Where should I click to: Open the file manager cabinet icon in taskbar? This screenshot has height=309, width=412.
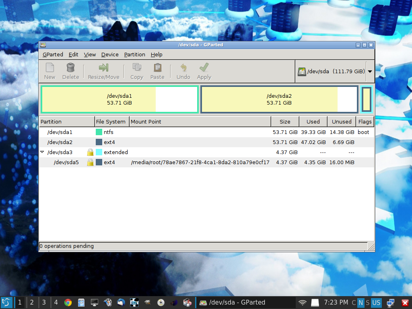(81, 303)
